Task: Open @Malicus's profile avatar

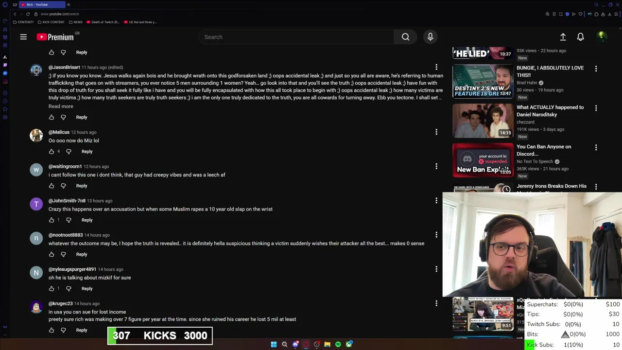Action: click(x=36, y=135)
